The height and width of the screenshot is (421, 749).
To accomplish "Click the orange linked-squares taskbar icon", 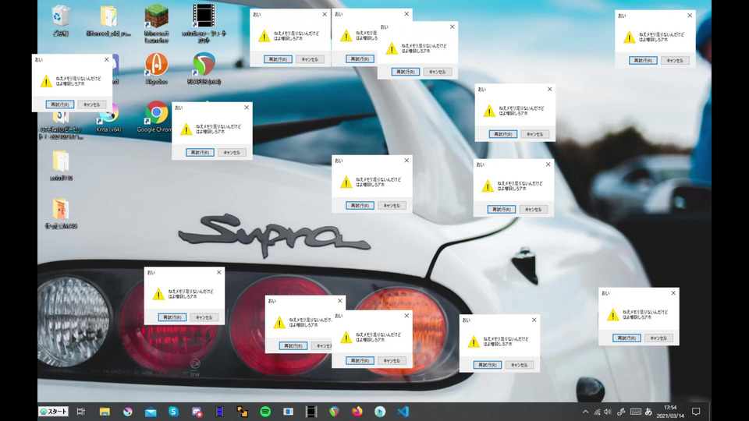I will coord(242,412).
